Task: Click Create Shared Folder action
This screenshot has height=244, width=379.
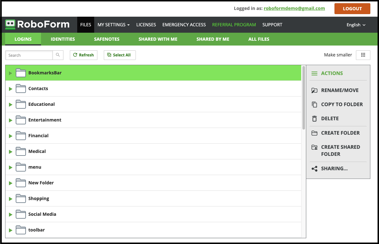Action: [340, 150]
